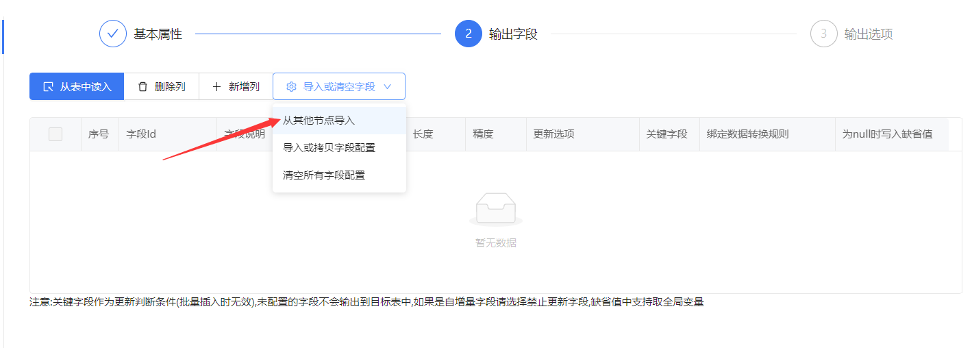
Task: Go to step 基本属性 checkmark circle
Action: point(113,34)
